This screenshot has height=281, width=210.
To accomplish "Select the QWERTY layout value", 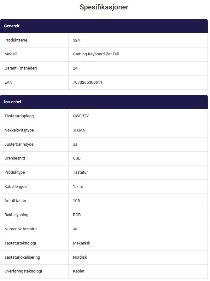I will (81, 116).
